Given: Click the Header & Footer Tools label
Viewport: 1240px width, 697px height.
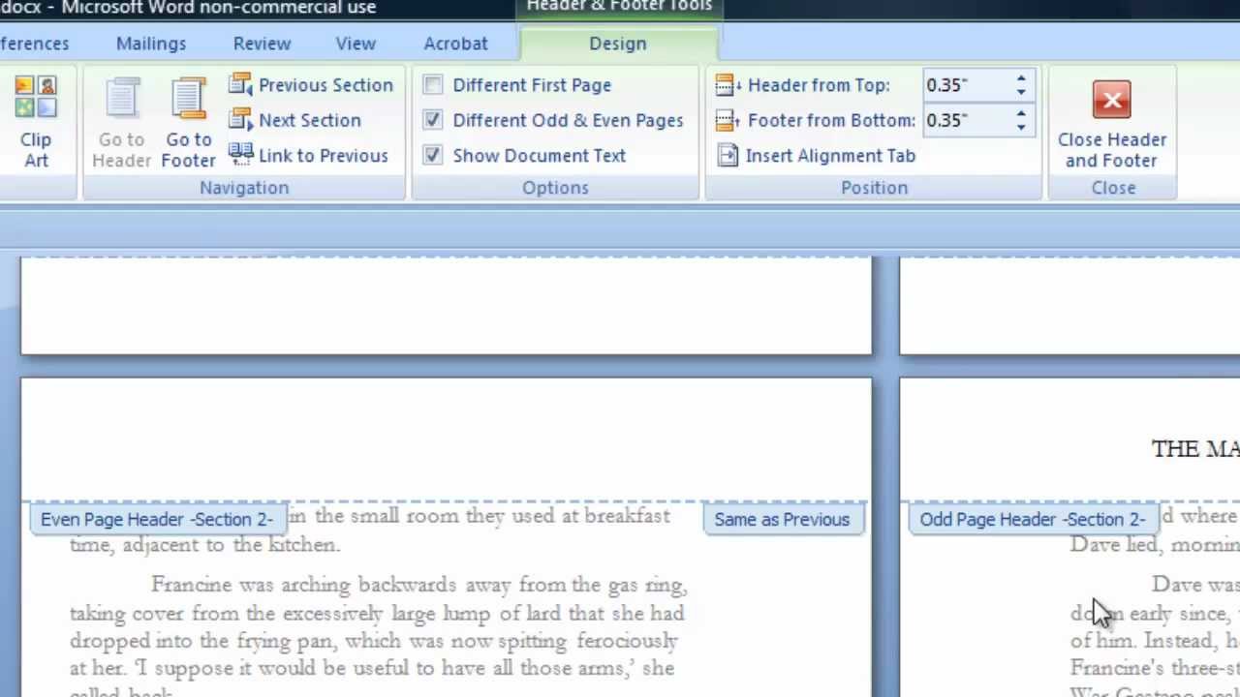Looking at the screenshot, I should (x=619, y=7).
